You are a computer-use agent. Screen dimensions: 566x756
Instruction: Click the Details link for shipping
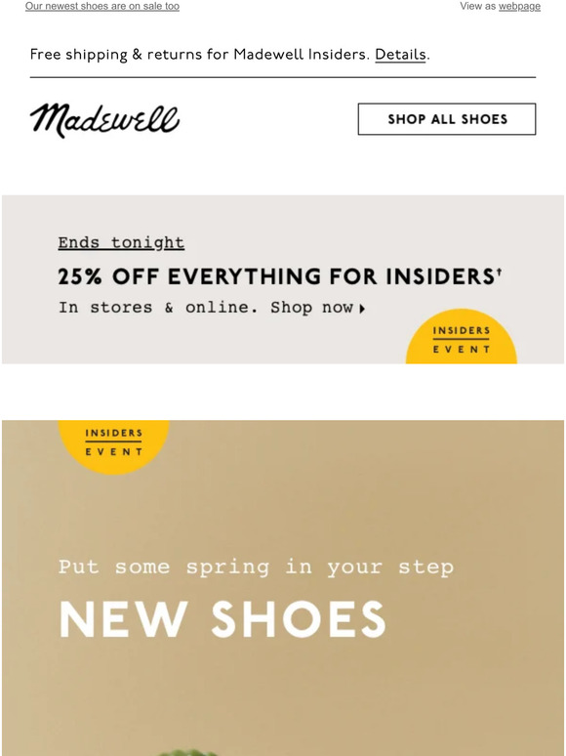click(x=400, y=55)
